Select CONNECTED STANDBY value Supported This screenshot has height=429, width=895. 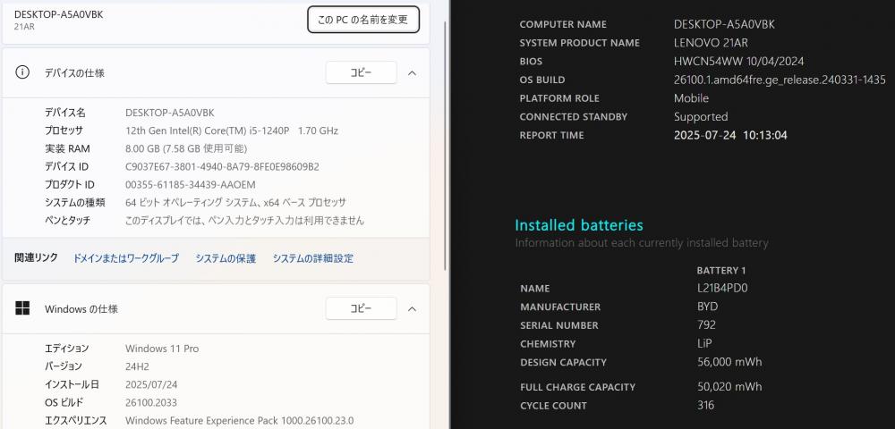pyautogui.click(x=701, y=117)
